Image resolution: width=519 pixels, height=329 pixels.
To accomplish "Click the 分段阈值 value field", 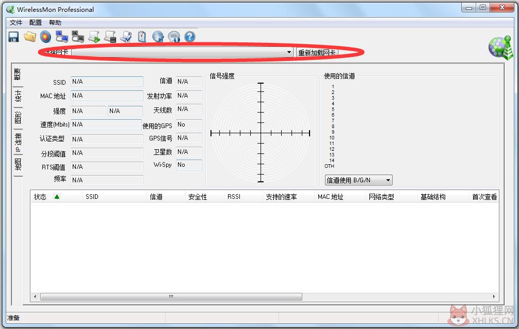I will [107, 153].
